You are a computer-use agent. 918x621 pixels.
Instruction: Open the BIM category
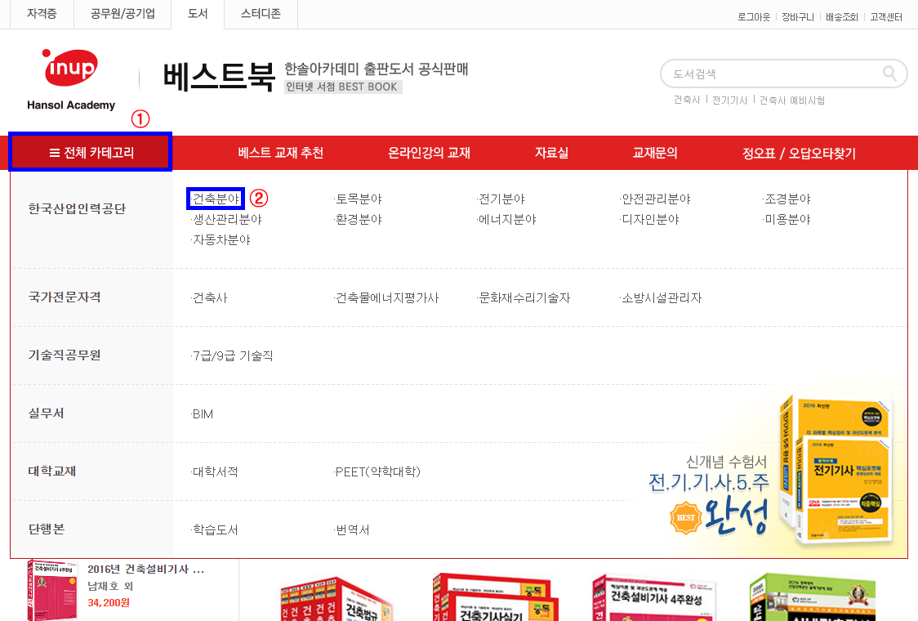[202, 414]
